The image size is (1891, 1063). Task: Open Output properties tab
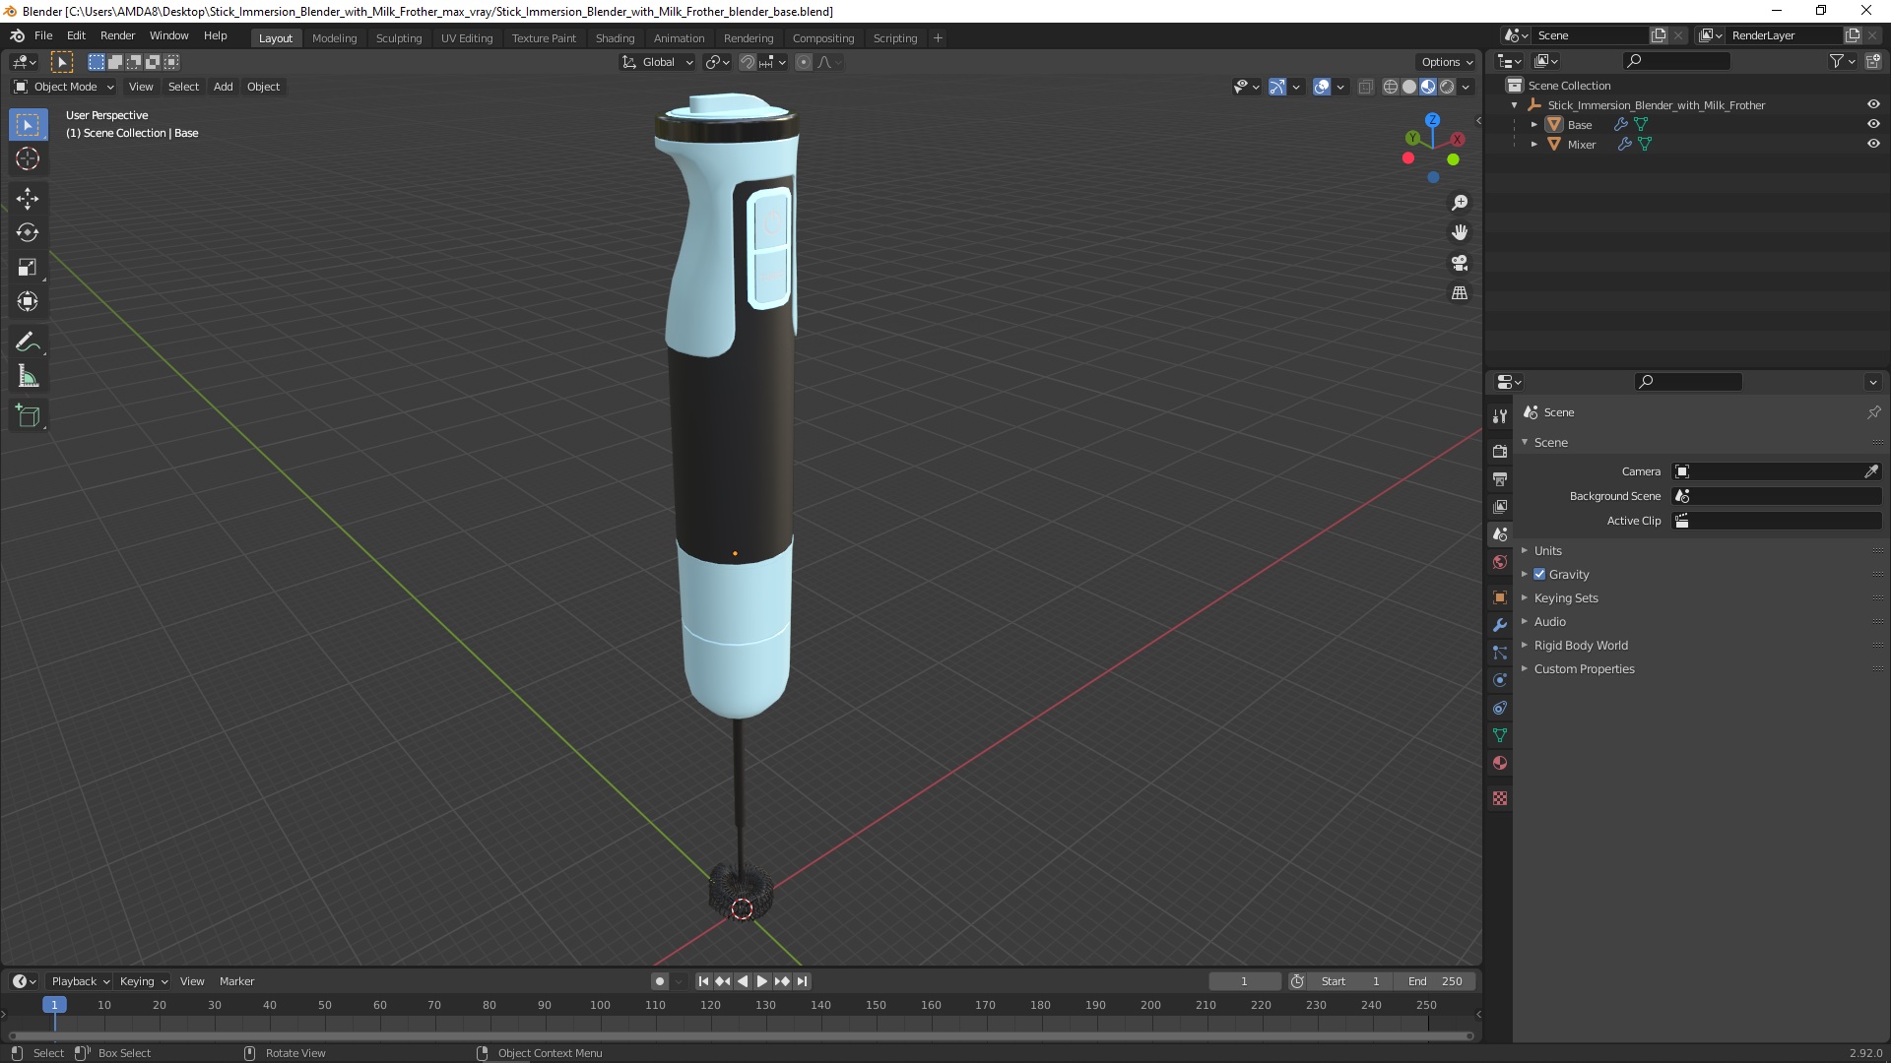[x=1500, y=478]
